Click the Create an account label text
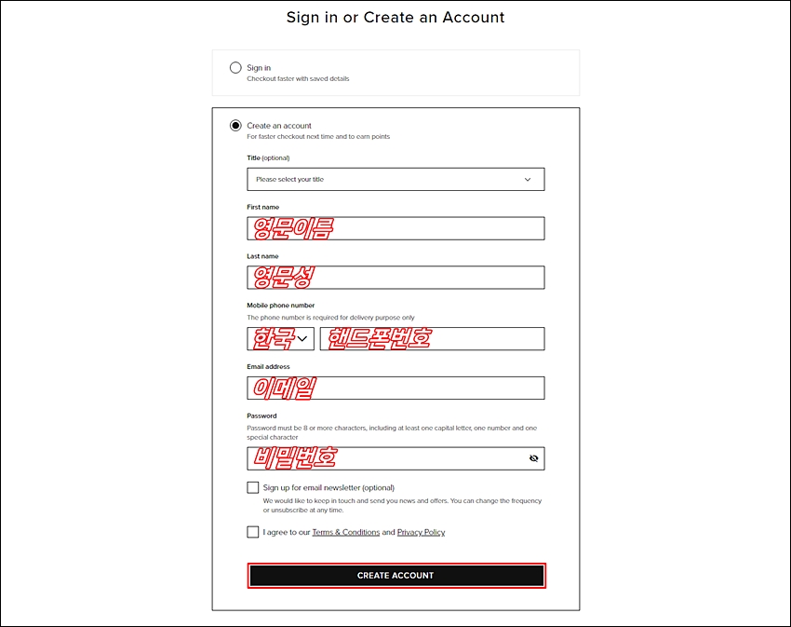791x627 pixels. pos(279,125)
